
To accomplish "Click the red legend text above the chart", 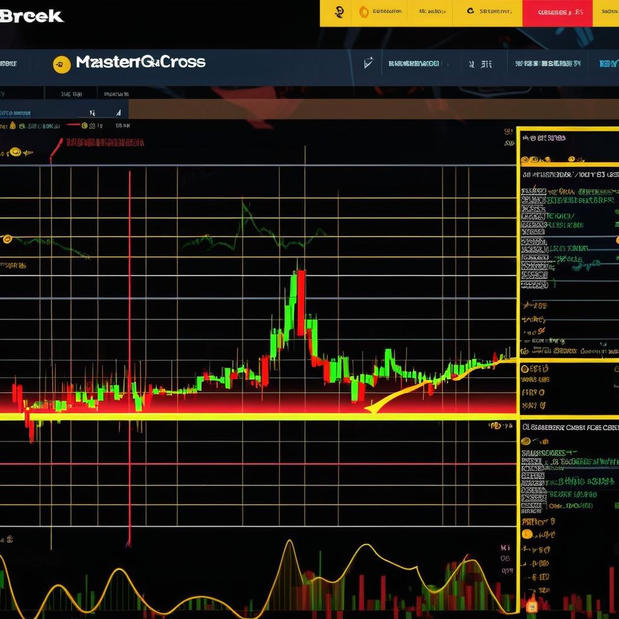I will pyautogui.click(x=105, y=142).
